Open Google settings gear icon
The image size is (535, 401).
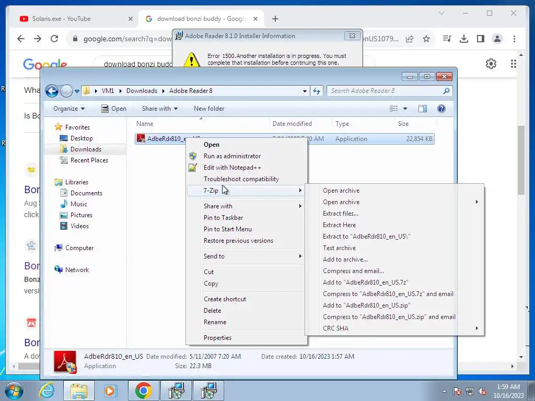click(491, 64)
